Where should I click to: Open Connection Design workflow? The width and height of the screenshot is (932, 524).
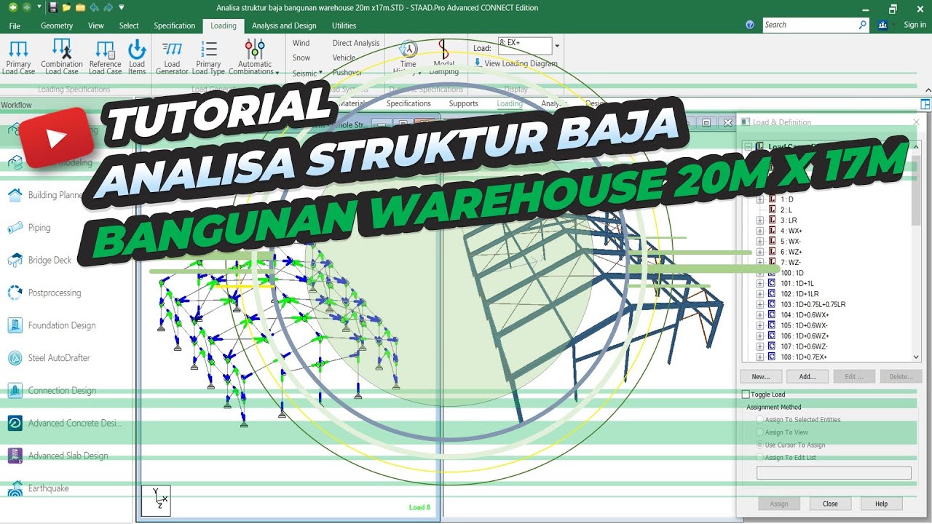pos(52,391)
